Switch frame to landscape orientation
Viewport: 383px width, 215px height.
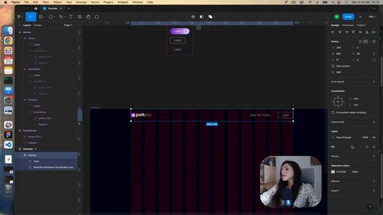(366, 41)
